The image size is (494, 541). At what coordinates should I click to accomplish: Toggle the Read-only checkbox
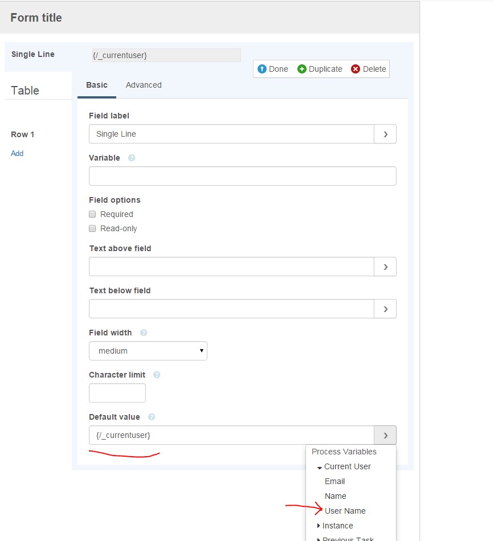[x=92, y=228]
